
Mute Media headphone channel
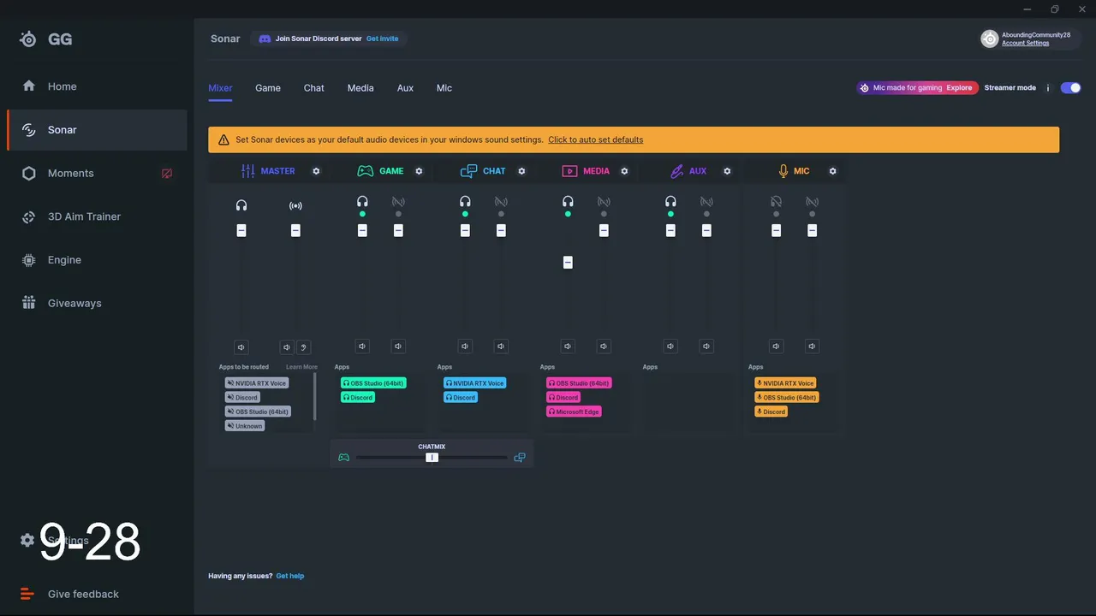coord(568,346)
